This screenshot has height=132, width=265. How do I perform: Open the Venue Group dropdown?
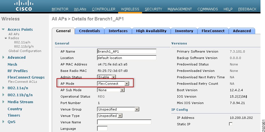(x=118, y=109)
